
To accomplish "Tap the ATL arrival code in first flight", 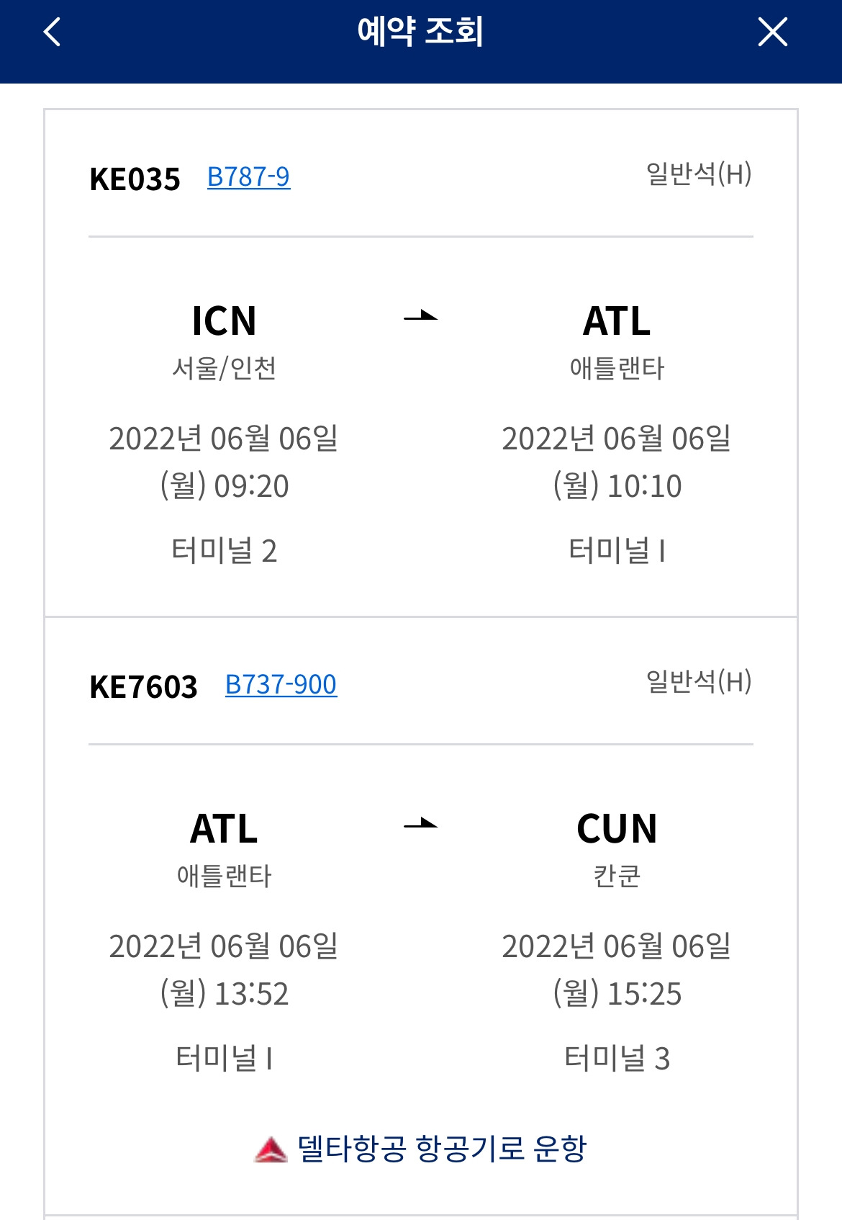I will click(617, 321).
